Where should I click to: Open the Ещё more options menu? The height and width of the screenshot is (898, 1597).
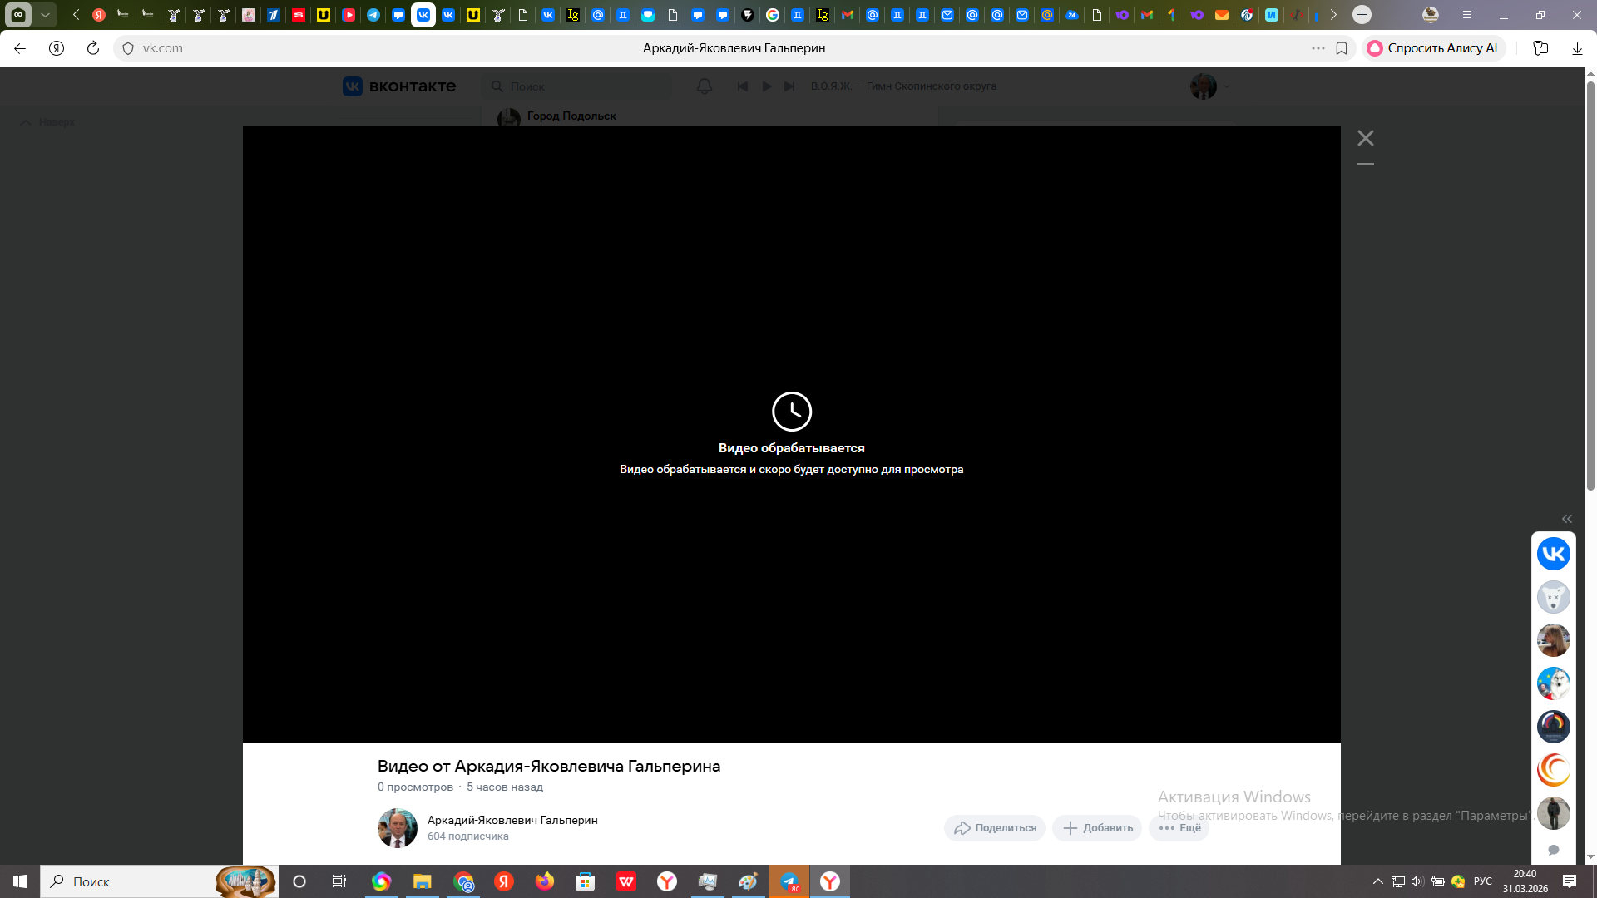[x=1179, y=828]
